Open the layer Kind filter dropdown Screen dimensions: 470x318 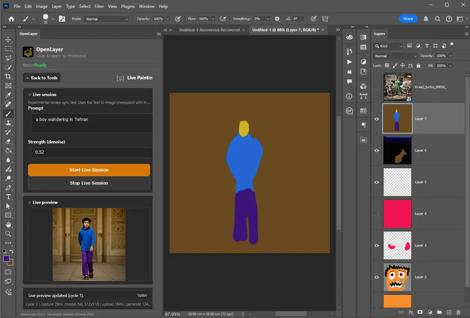387,46
